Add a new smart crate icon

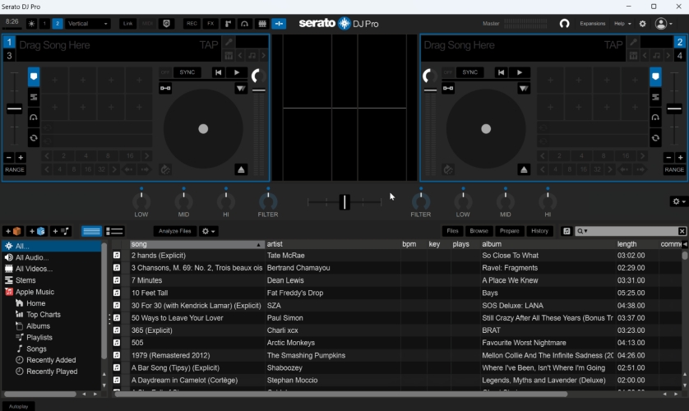pos(36,231)
